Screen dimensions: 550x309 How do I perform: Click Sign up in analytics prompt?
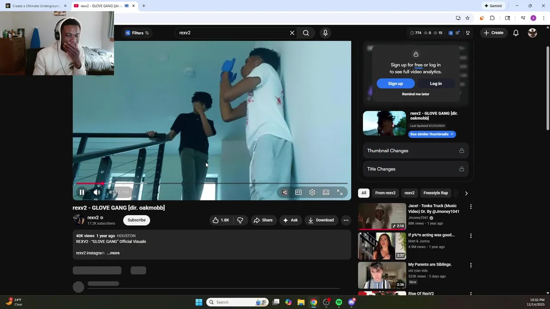pos(395,84)
